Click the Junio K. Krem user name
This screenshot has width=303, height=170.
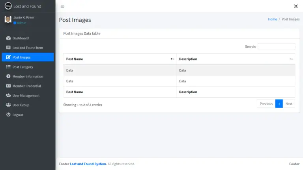(x=24, y=17)
